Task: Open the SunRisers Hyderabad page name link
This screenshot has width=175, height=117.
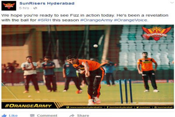Action: click(47, 3)
